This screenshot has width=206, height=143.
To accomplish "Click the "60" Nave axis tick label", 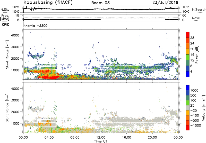I will (x=184, y=15).
